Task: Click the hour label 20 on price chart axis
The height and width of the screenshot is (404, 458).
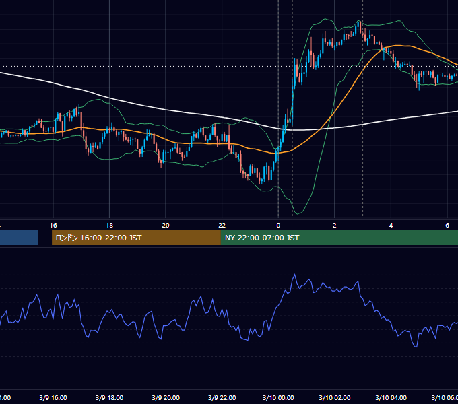Action: [166, 226]
